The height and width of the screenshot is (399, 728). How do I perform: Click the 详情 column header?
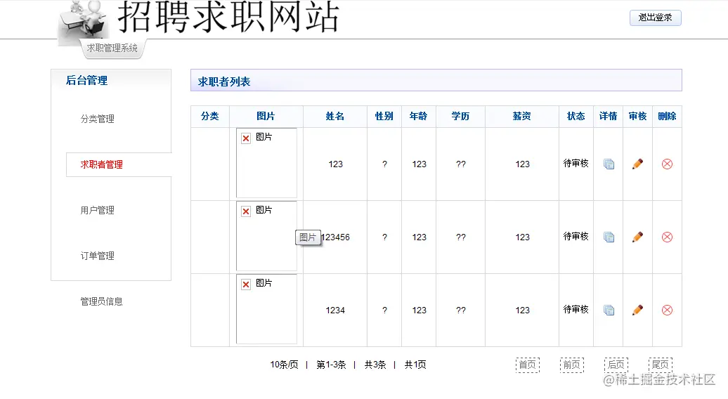point(609,117)
